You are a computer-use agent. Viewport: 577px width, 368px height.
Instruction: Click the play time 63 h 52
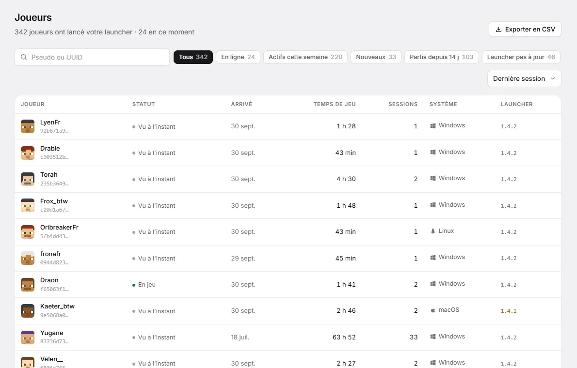(344, 337)
